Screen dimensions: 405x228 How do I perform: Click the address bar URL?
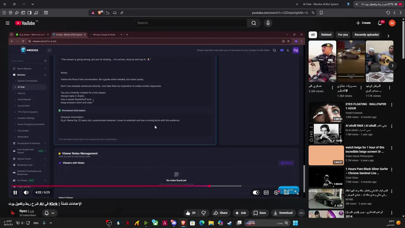(280, 13)
